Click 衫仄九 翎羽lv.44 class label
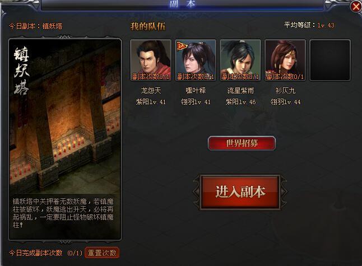The image size is (362, 266). [285, 102]
